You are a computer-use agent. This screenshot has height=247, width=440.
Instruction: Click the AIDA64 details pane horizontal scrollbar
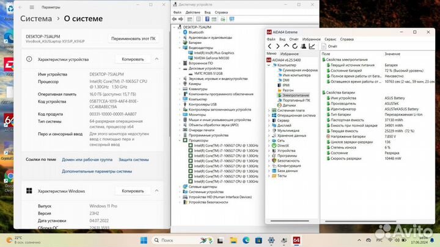click(x=361, y=221)
